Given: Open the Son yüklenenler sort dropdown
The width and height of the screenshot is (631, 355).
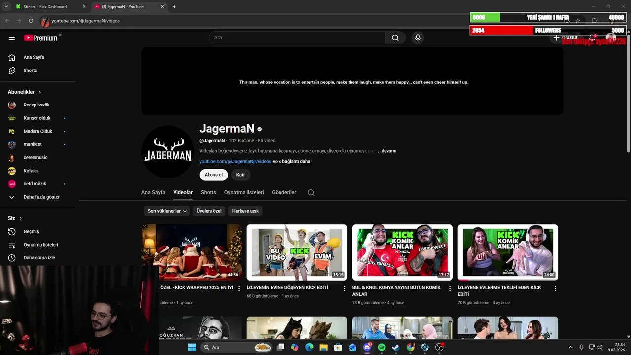Looking at the screenshot, I should click(168, 211).
